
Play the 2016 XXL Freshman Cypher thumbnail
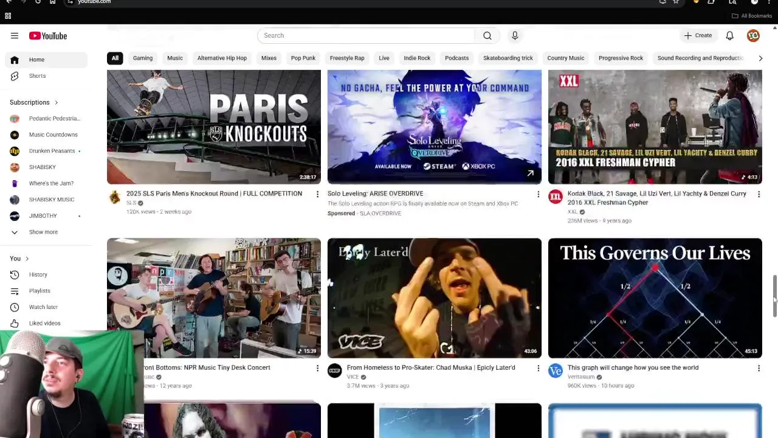click(x=655, y=127)
